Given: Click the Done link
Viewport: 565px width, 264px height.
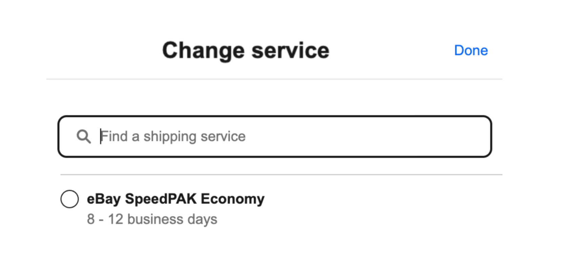Looking at the screenshot, I should click(471, 50).
